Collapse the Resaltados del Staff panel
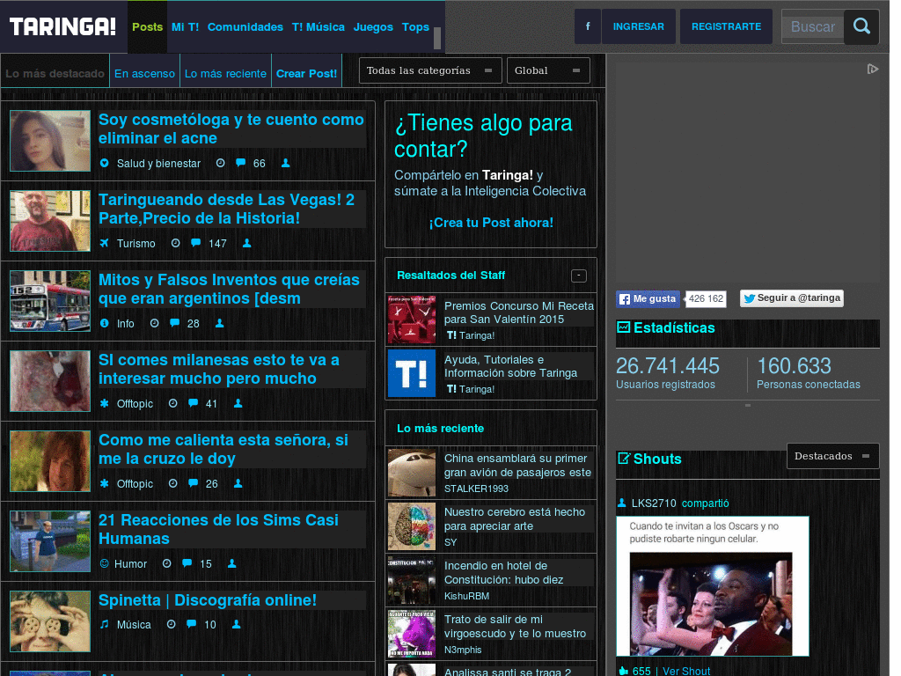Screen dimensions: 901x676 pos(579,276)
